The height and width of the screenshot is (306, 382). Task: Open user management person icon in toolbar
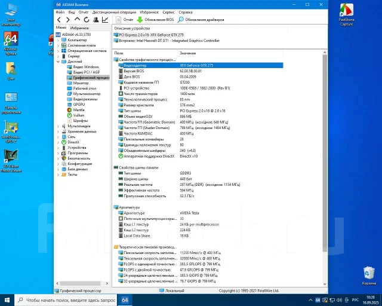pyautogui.click(x=95, y=20)
